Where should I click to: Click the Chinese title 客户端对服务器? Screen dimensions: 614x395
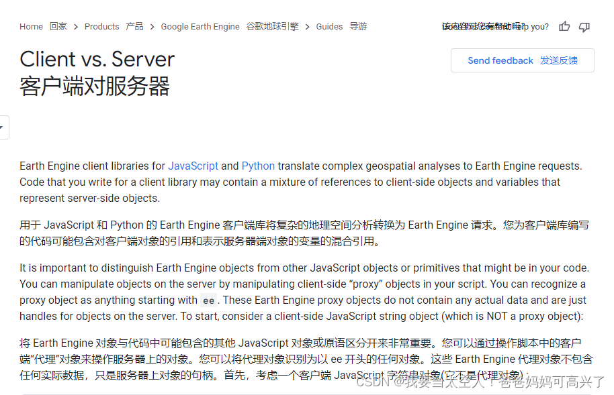click(x=95, y=86)
